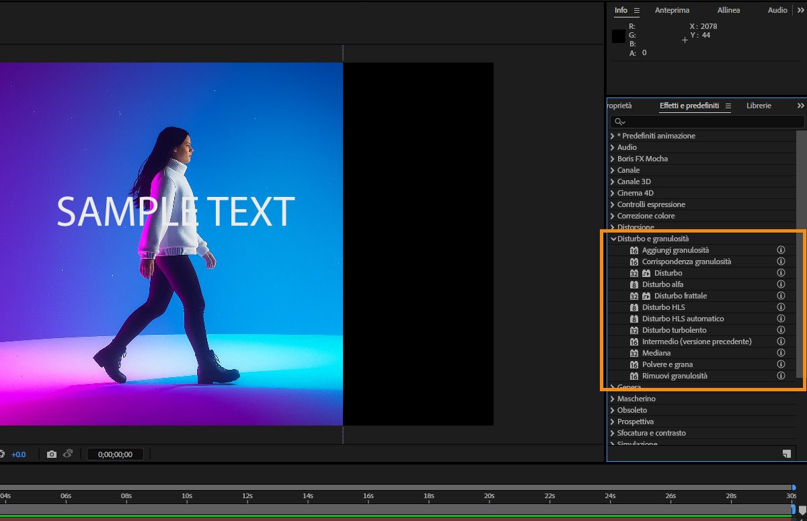Switch to the Librerie tab
The width and height of the screenshot is (807, 521).
click(759, 106)
